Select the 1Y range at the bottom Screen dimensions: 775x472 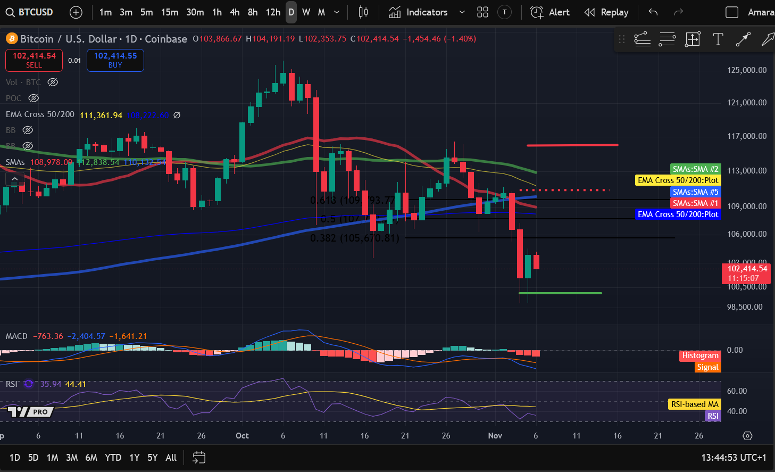click(x=134, y=457)
